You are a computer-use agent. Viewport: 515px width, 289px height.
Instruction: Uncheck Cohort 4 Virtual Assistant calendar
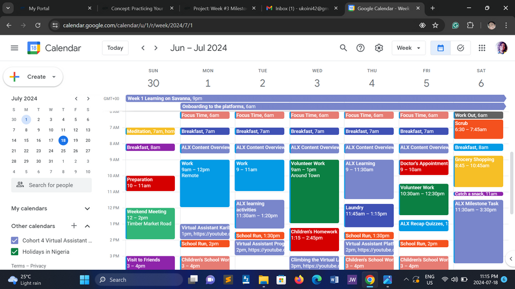[x=15, y=240]
